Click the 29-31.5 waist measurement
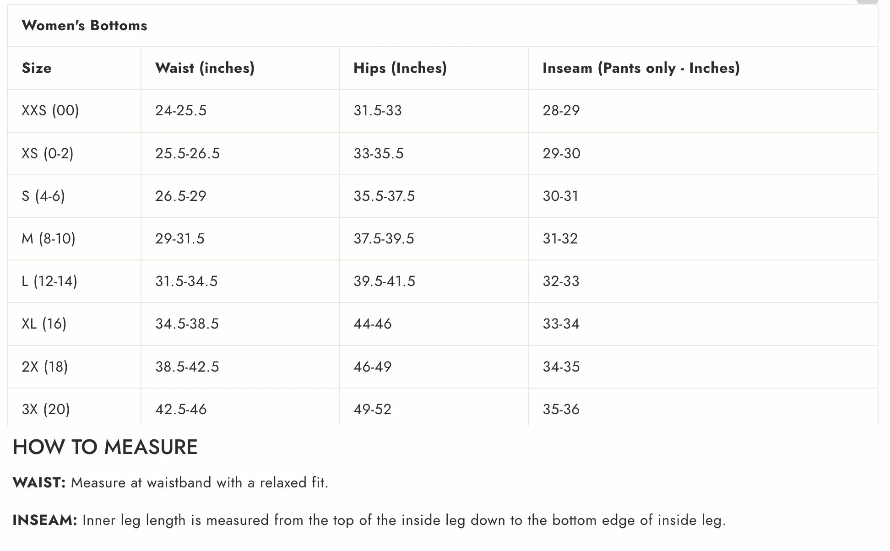 pyautogui.click(x=180, y=238)
